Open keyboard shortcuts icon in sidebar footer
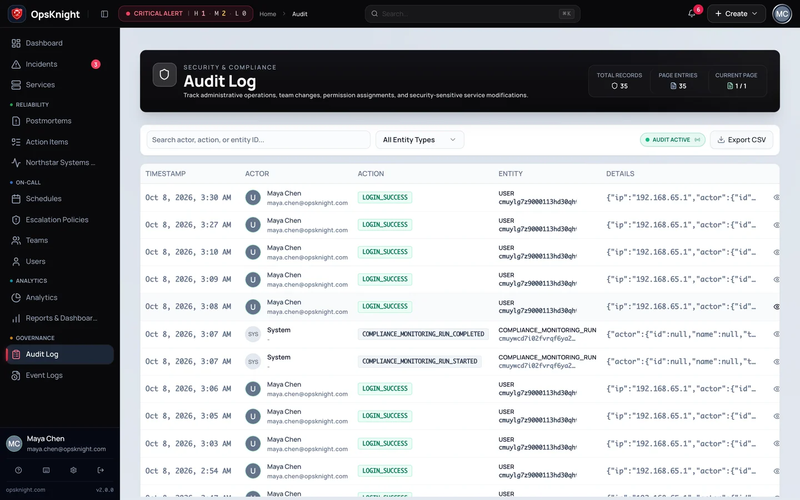The image size is (800, 500). (x=46, y=470)
